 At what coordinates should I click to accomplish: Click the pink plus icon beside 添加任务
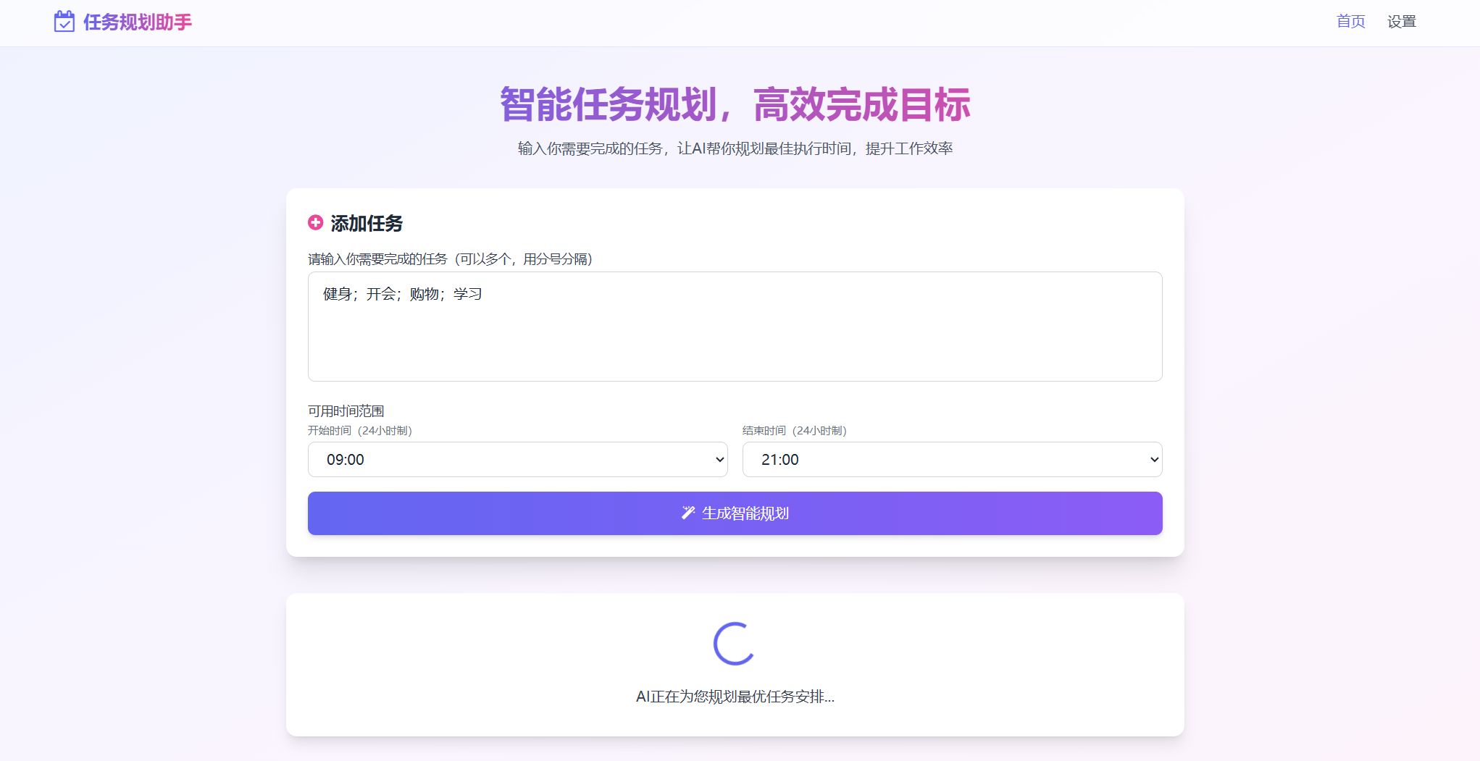pos(315,222)
